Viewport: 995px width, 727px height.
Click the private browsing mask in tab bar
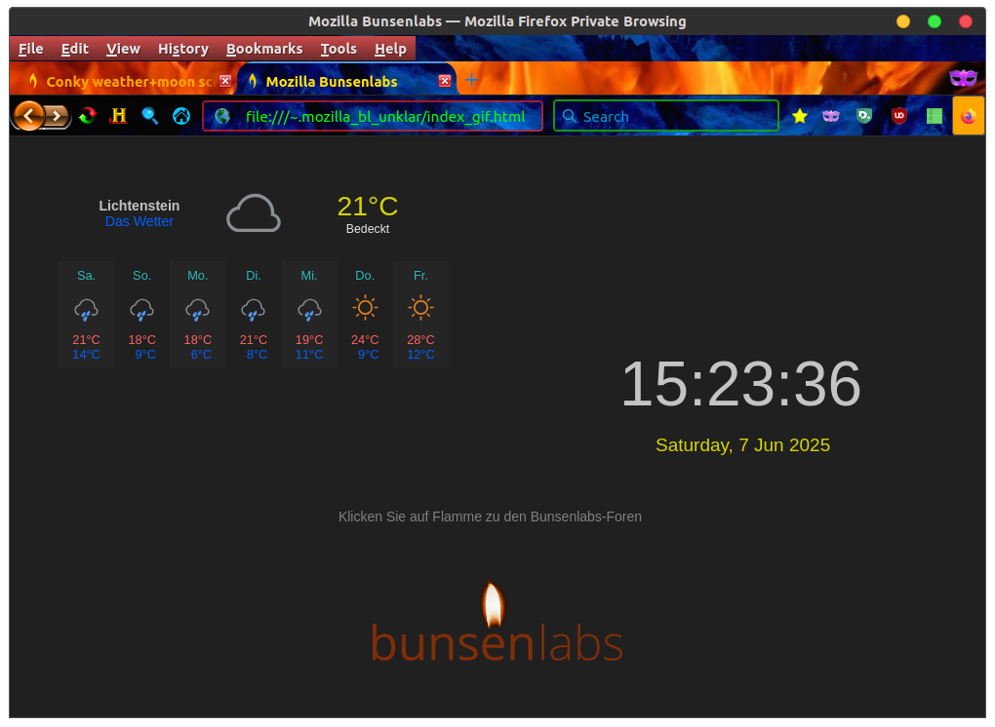[x=963, y=77]
